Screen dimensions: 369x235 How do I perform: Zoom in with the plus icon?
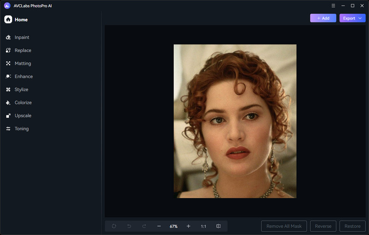pos(189,226)
